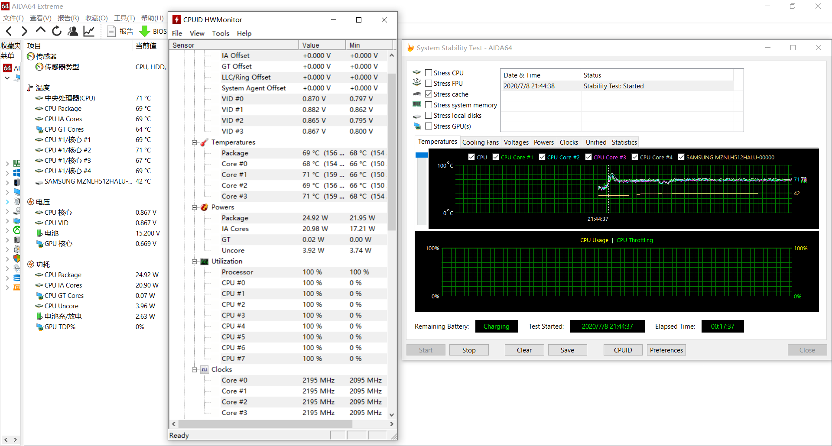This screenshot has width=832, height=446.
Task: Collapse the Powers section in HWMonitor
Action: point(195,207)
